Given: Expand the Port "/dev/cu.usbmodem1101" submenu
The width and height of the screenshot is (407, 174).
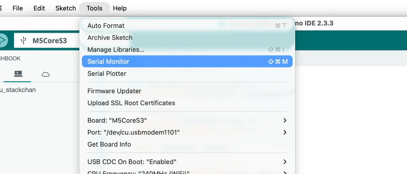Looking at the screenshot, I should 187,132.
